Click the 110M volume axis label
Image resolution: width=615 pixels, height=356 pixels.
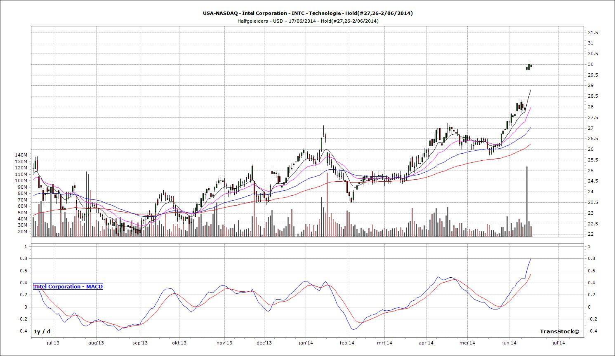pyautogui.click(x=21, y=175)
